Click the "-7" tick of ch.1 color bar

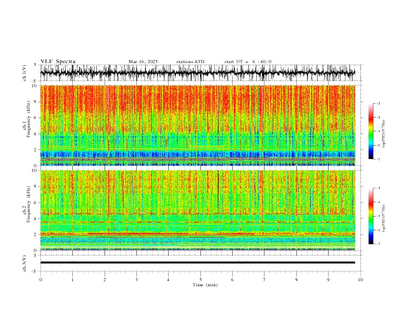pos(378,159)
